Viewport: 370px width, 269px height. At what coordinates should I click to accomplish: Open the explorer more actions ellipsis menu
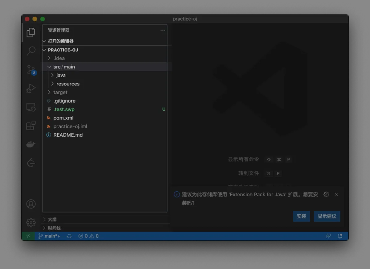tap(163, 30)
